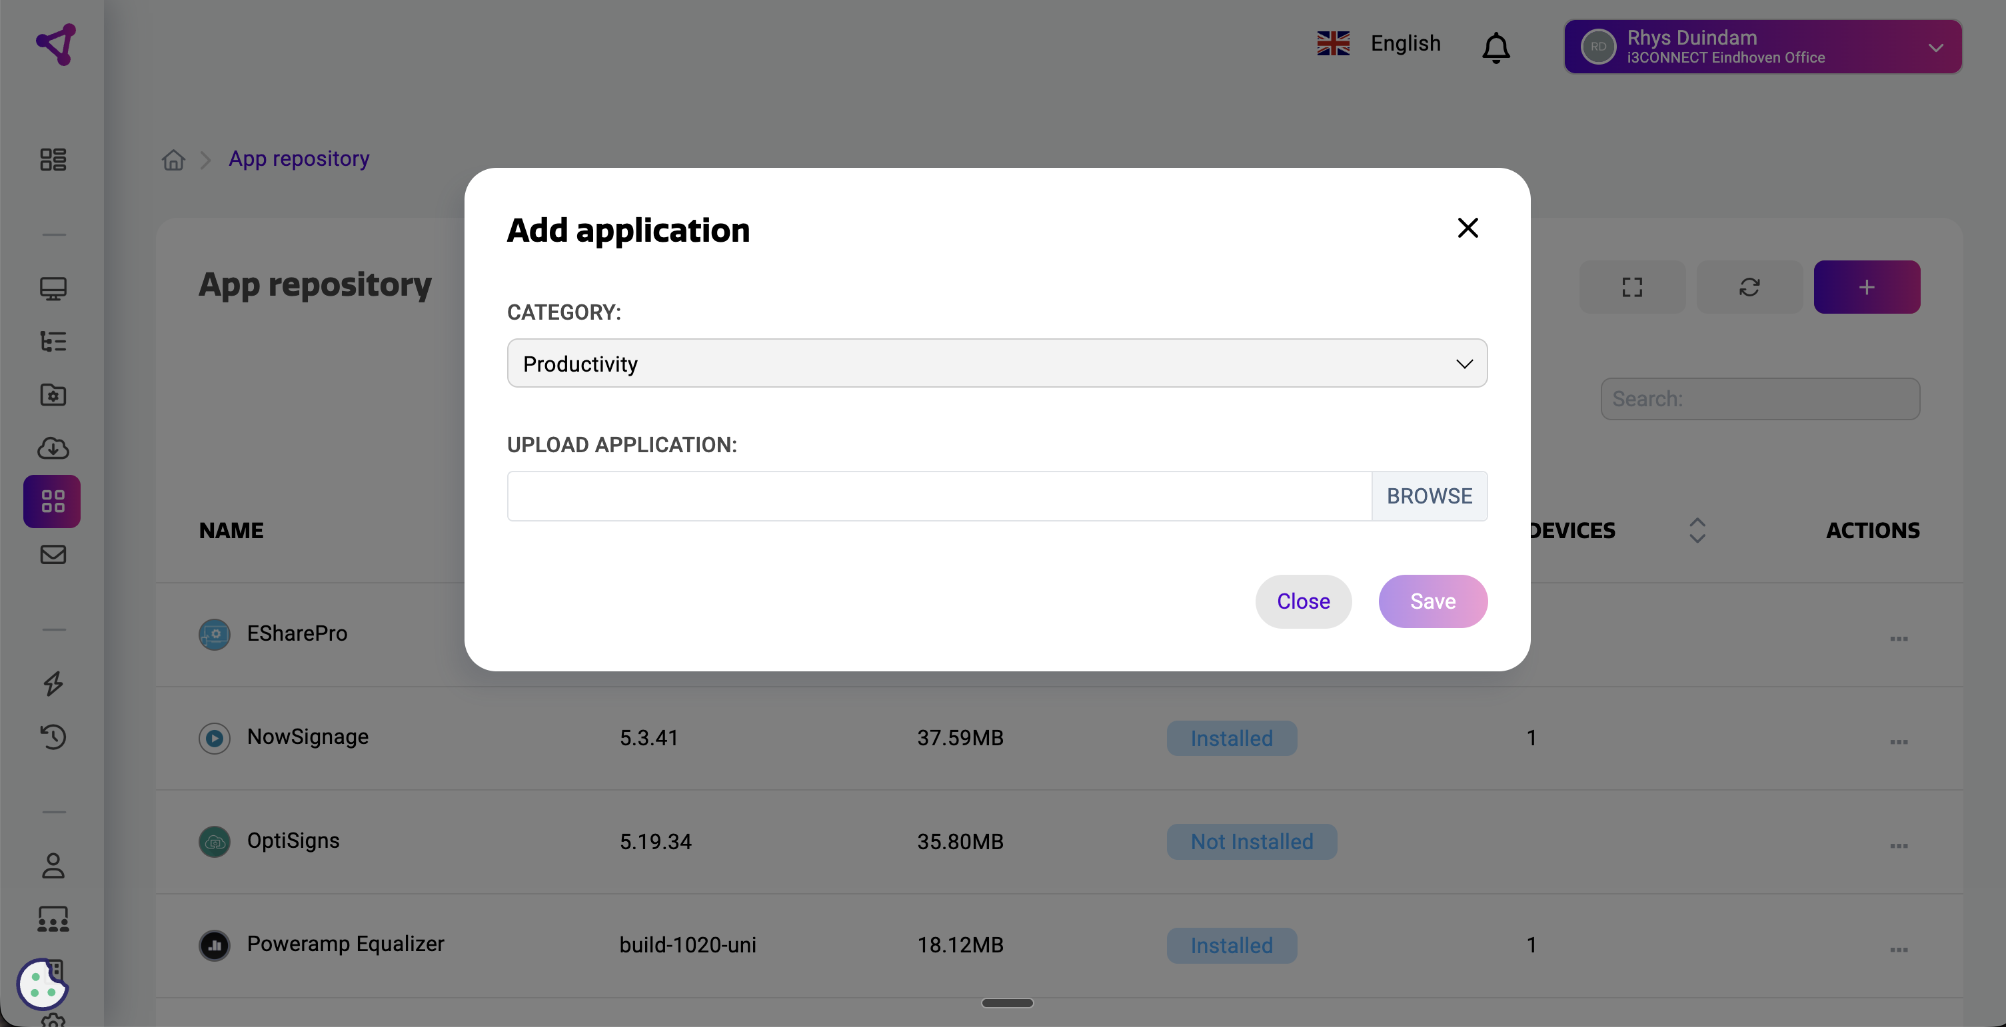Open the group users icon in sidebar
Screen dimensions: 2006x1027
coord(53,919)
